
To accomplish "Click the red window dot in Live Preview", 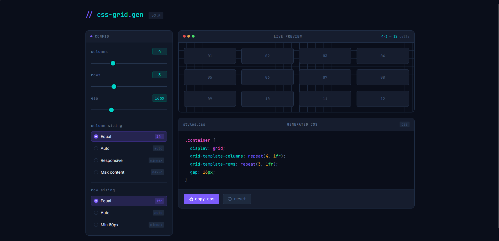I will coord(184,36).
